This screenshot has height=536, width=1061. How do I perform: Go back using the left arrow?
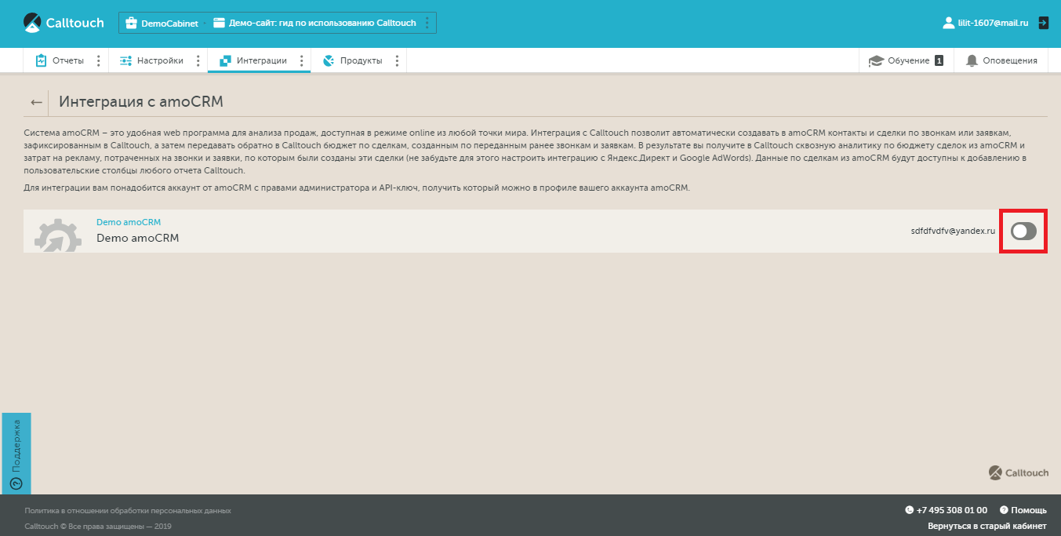pos(36,102)
